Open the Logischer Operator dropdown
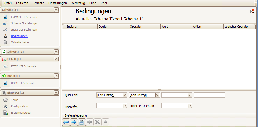 coord(190,106)
